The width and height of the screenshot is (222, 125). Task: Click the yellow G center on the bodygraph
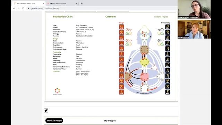(x=144, y=62)
